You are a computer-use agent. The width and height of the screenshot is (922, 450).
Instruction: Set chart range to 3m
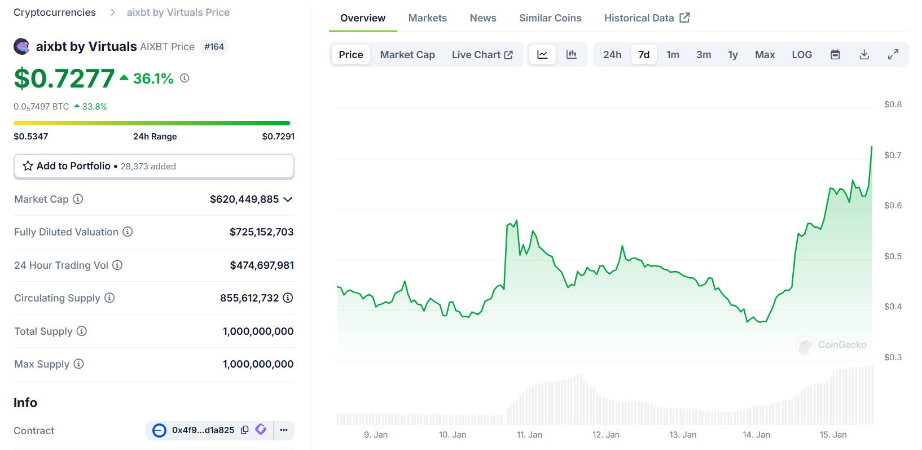704,55
